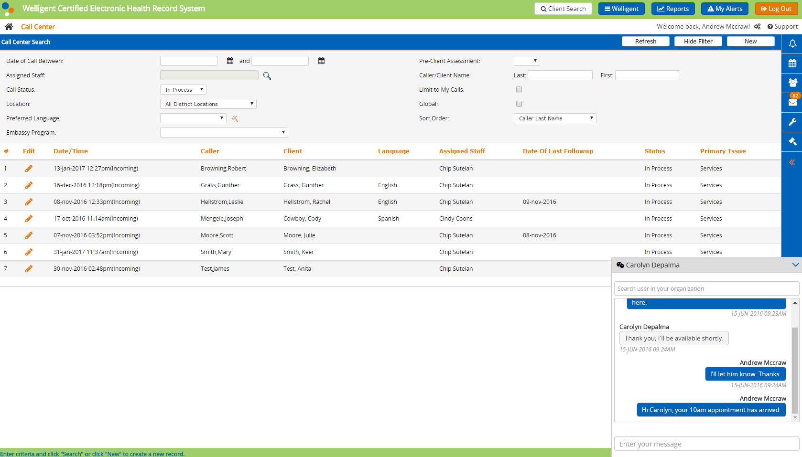Viewport: 802px width, 457px height.
Task: Expand the Location dropdown
Action: tap(208, 104)
